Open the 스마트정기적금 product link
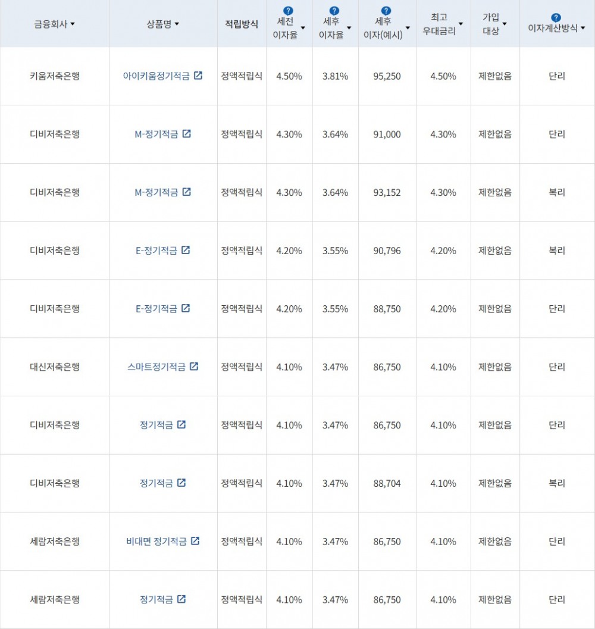595x629 pixels. click(x=156, y=367)
